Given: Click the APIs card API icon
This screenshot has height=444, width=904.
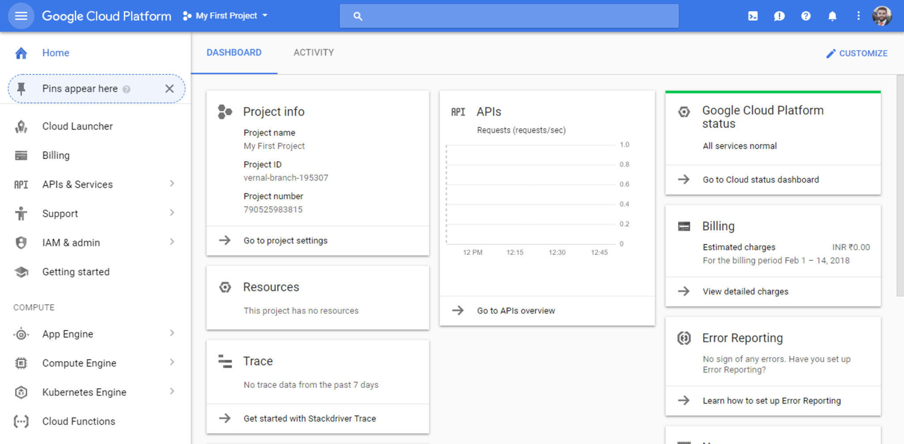Looking at the screenshot, I should pyautogui.click(x=458, y=112).
